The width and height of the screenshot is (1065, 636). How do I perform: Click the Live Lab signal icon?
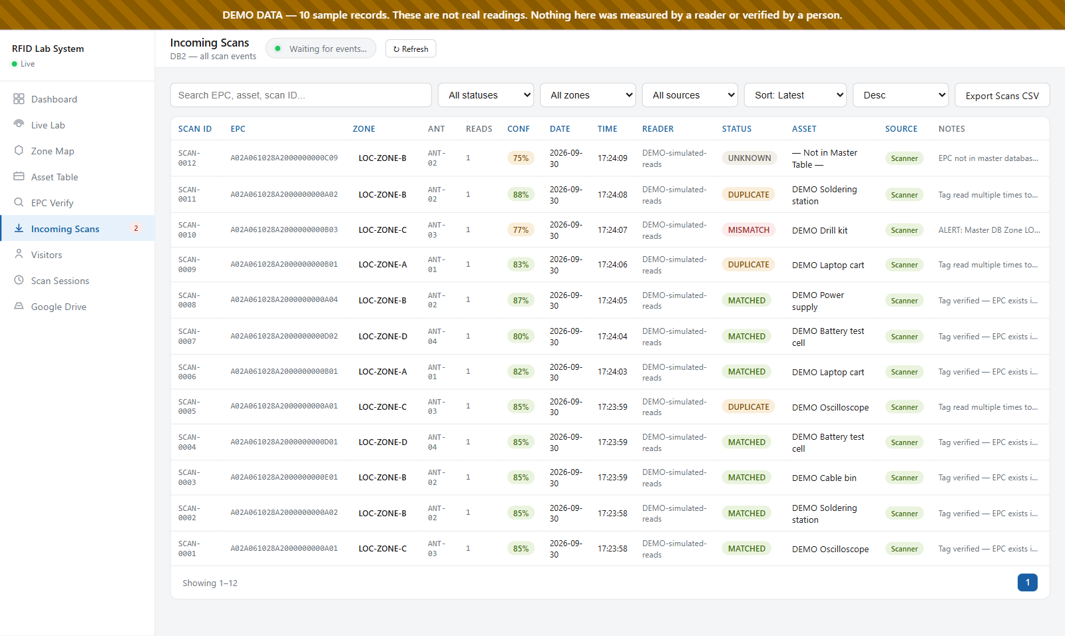tap(19, 124)
